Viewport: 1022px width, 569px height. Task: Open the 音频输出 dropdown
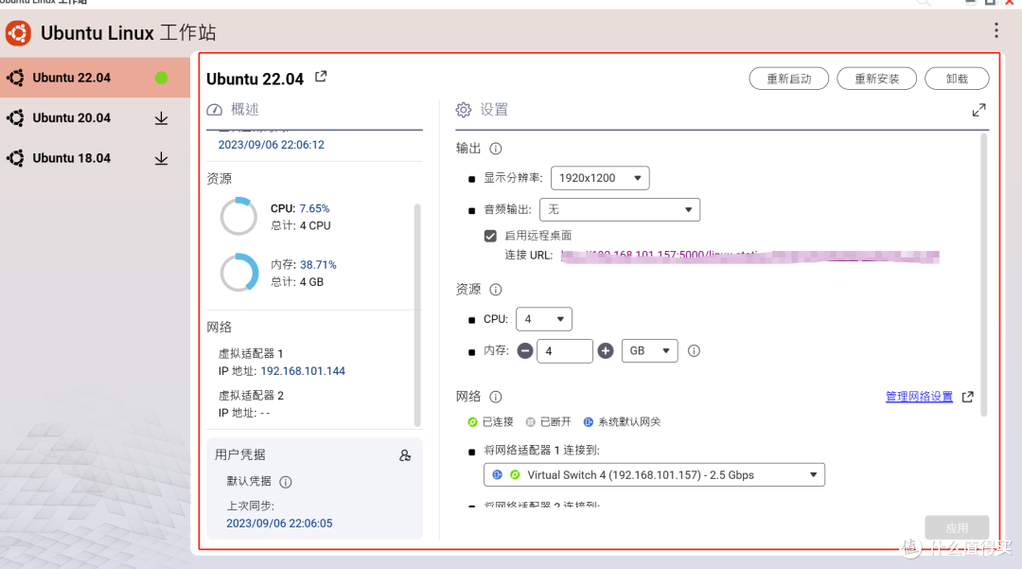(x=620, y=209)
